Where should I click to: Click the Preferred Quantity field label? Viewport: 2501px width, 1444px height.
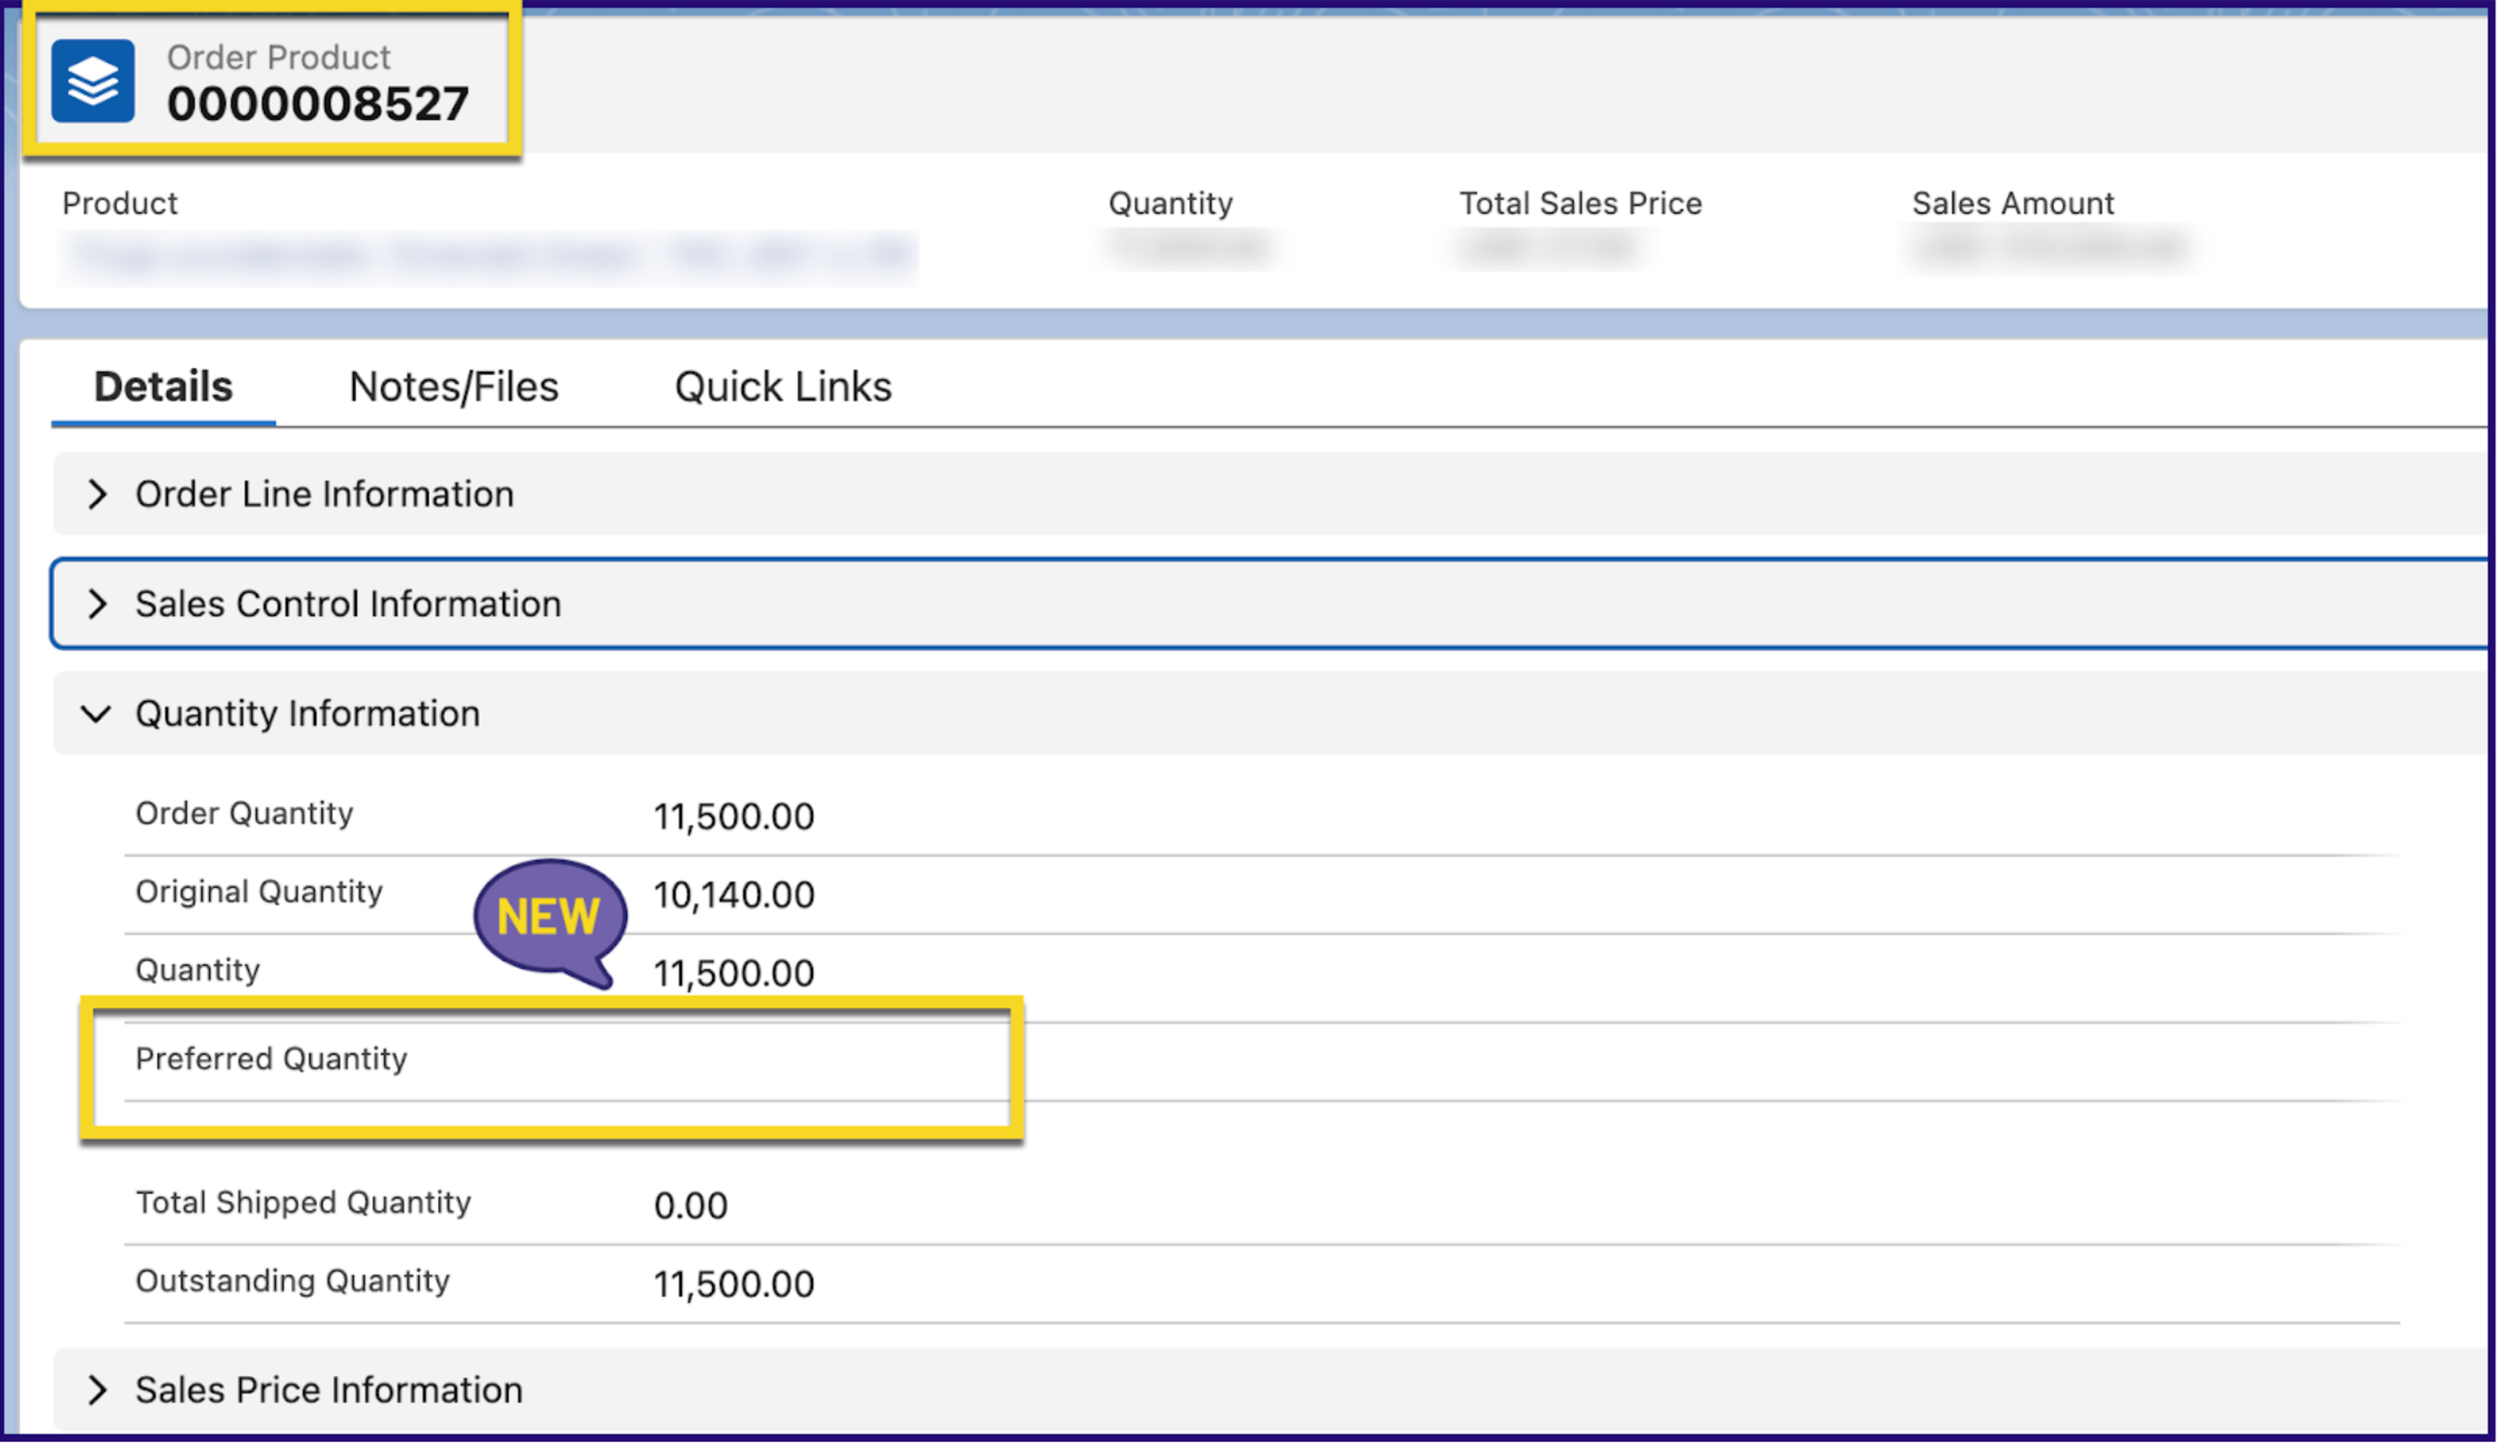coord(271,1060)
